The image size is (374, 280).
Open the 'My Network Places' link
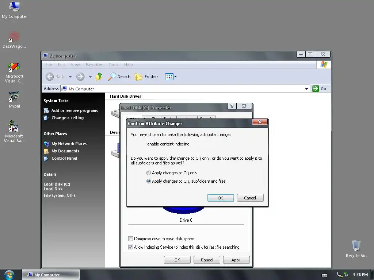click(69, 144)
